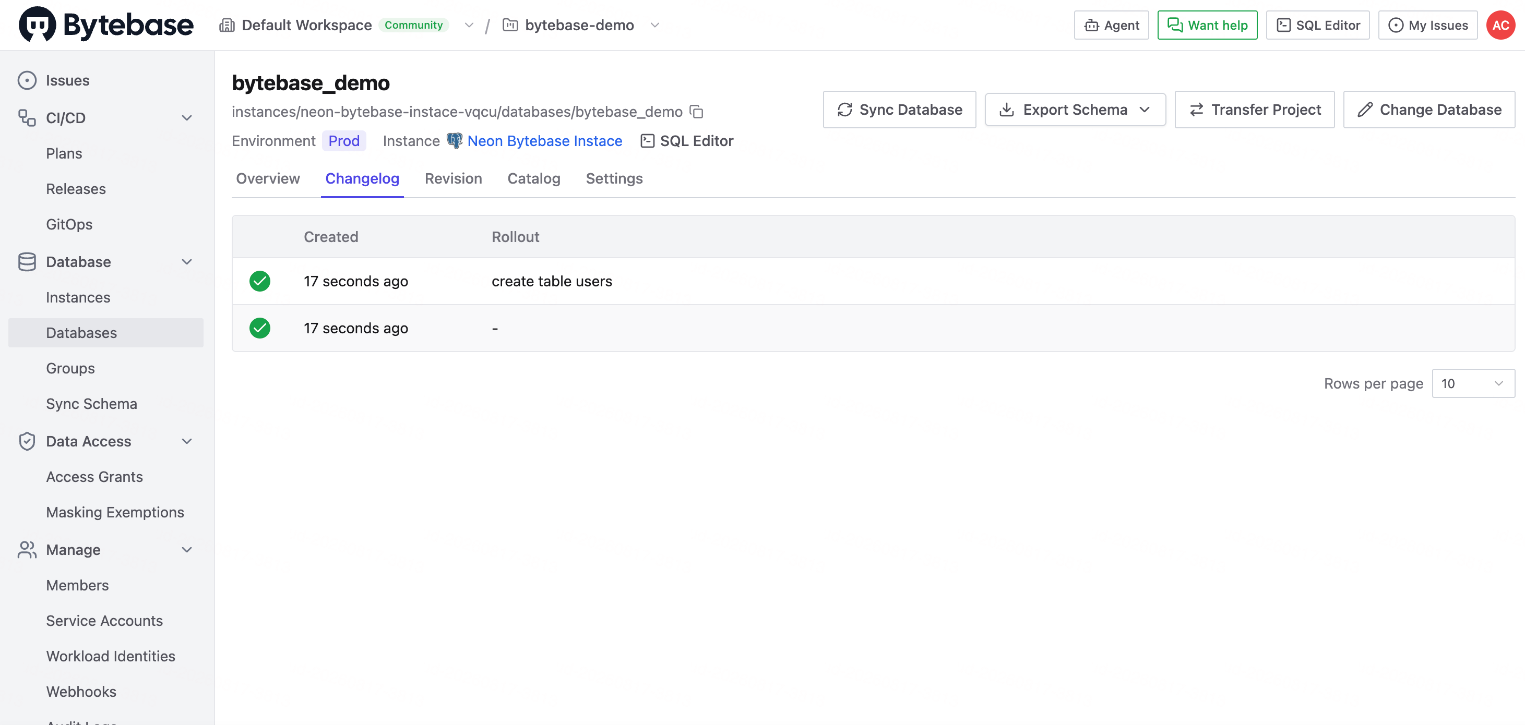This screenshot has height=725, width=1525.
Task: Copy the database resource path
Action: tap(697, 111)
